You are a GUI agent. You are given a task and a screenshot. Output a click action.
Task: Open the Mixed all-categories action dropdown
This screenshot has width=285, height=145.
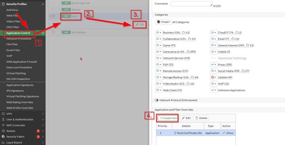164,22
